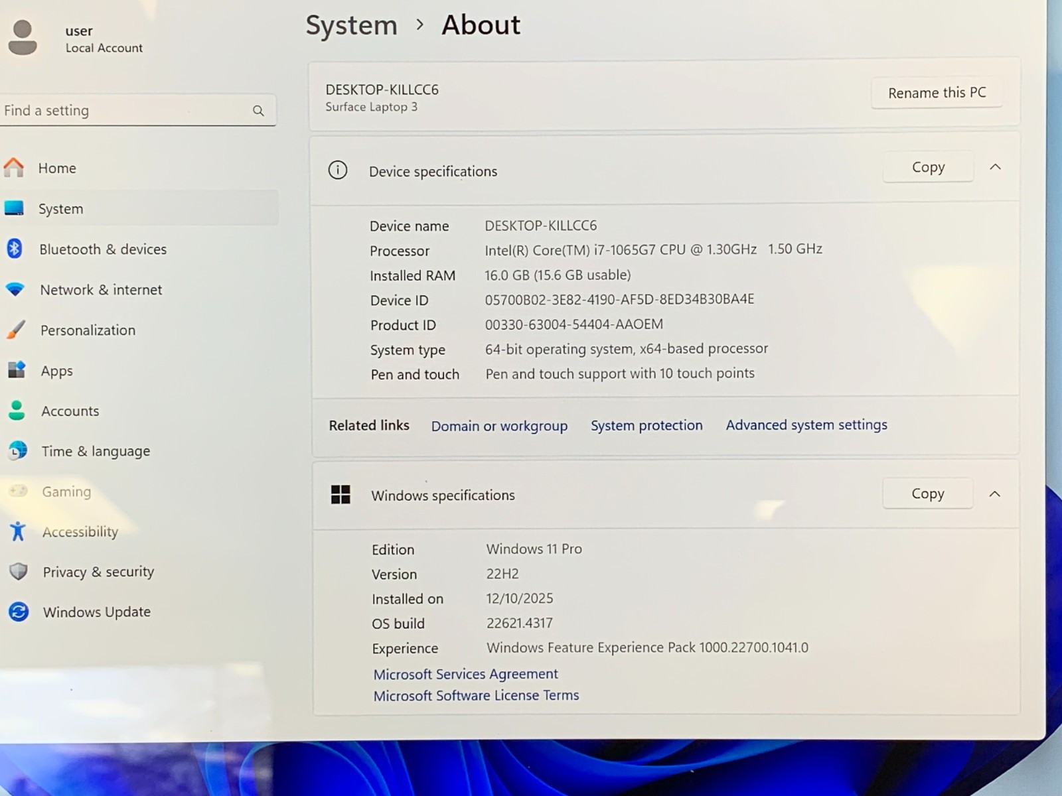Copy the Windows specifications
The width and height of the screenshot is (1062, 796).
tap(927, 494)
